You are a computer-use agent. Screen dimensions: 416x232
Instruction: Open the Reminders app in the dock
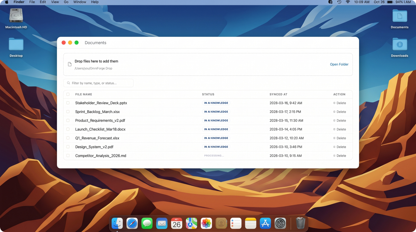(236, 224)
